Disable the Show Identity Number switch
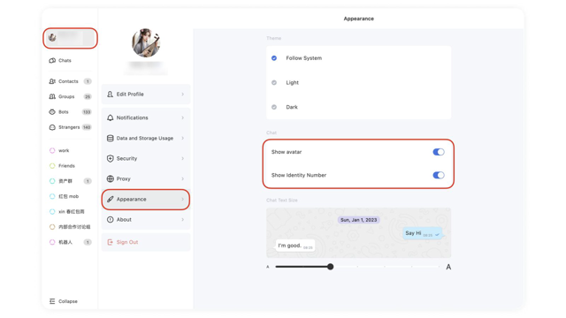566x318 pixels. 439,175
